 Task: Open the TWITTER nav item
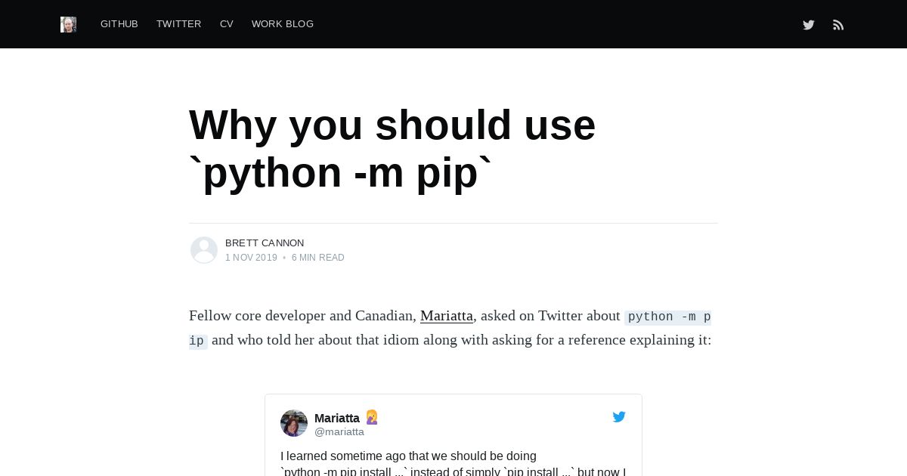pos(178,24)
